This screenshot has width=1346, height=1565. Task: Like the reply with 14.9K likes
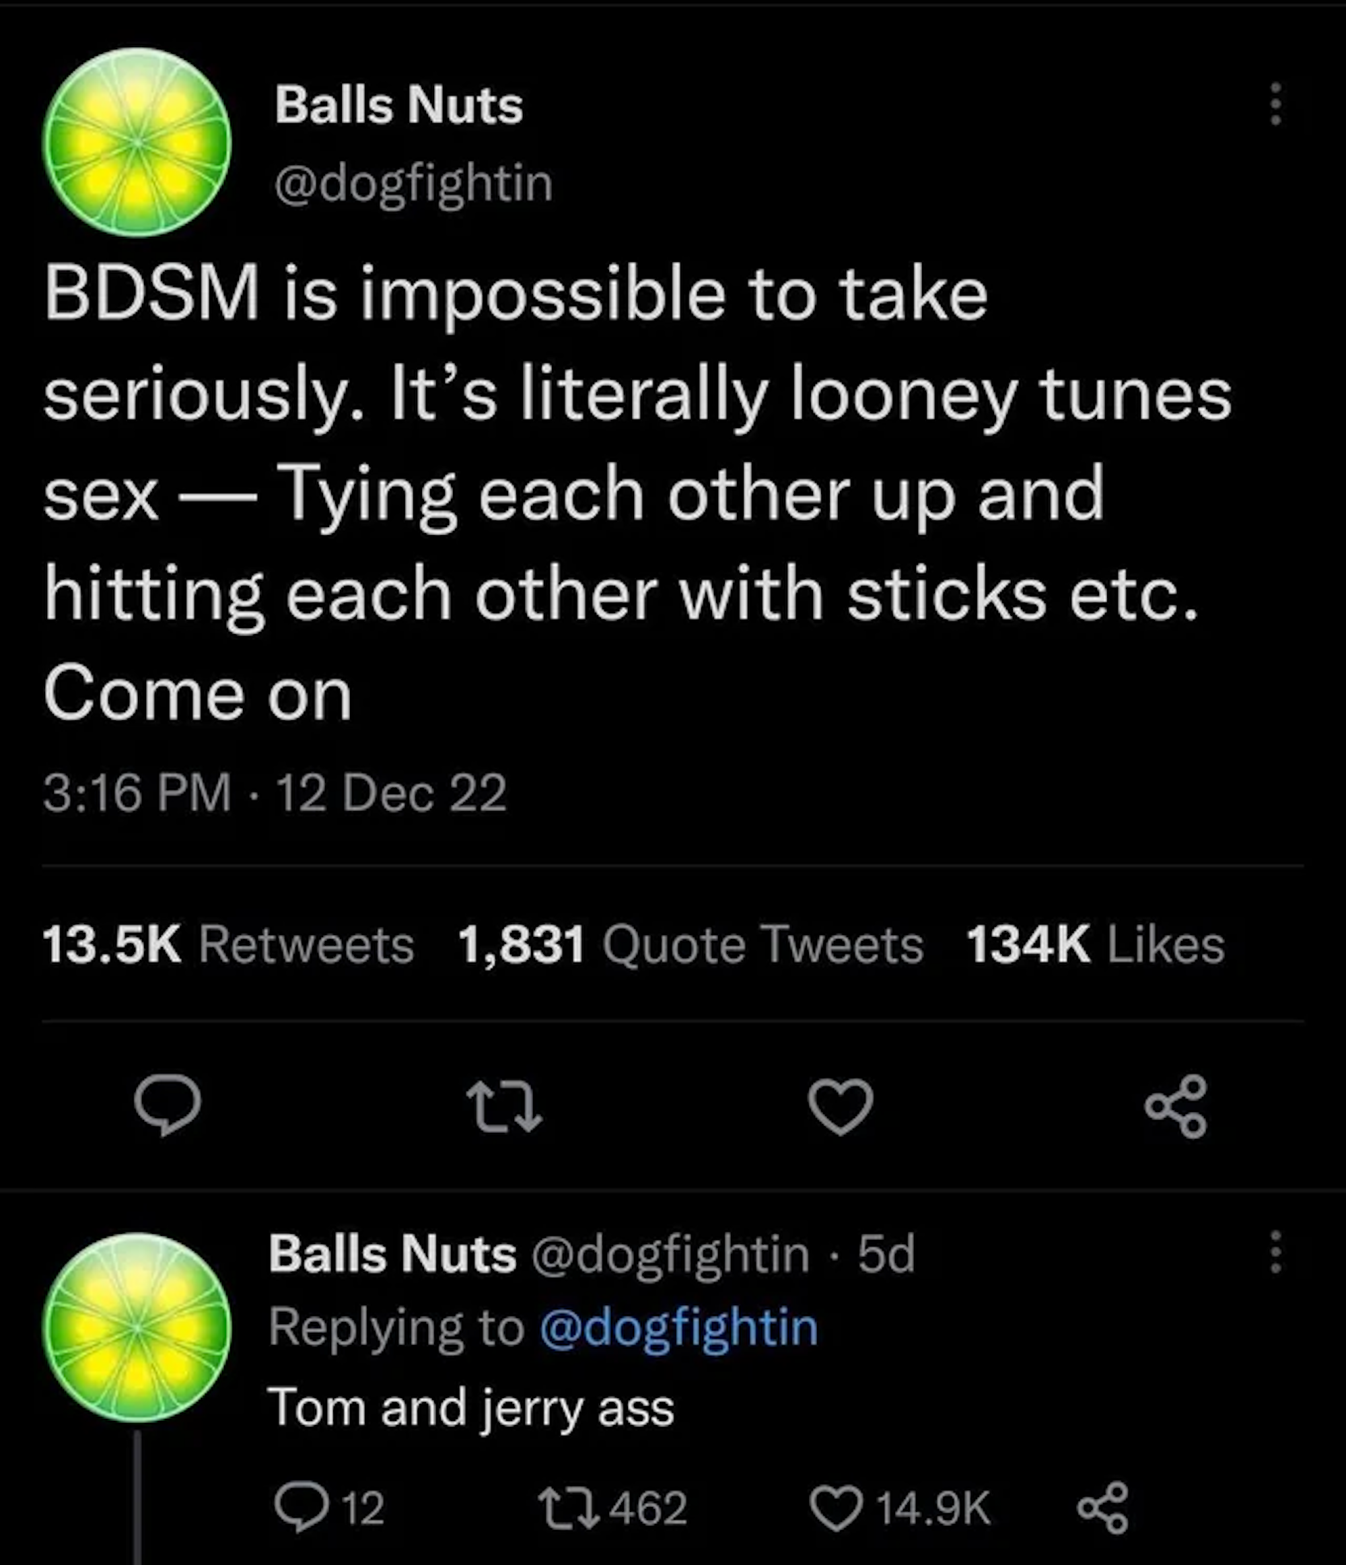tap(836, 1508)
